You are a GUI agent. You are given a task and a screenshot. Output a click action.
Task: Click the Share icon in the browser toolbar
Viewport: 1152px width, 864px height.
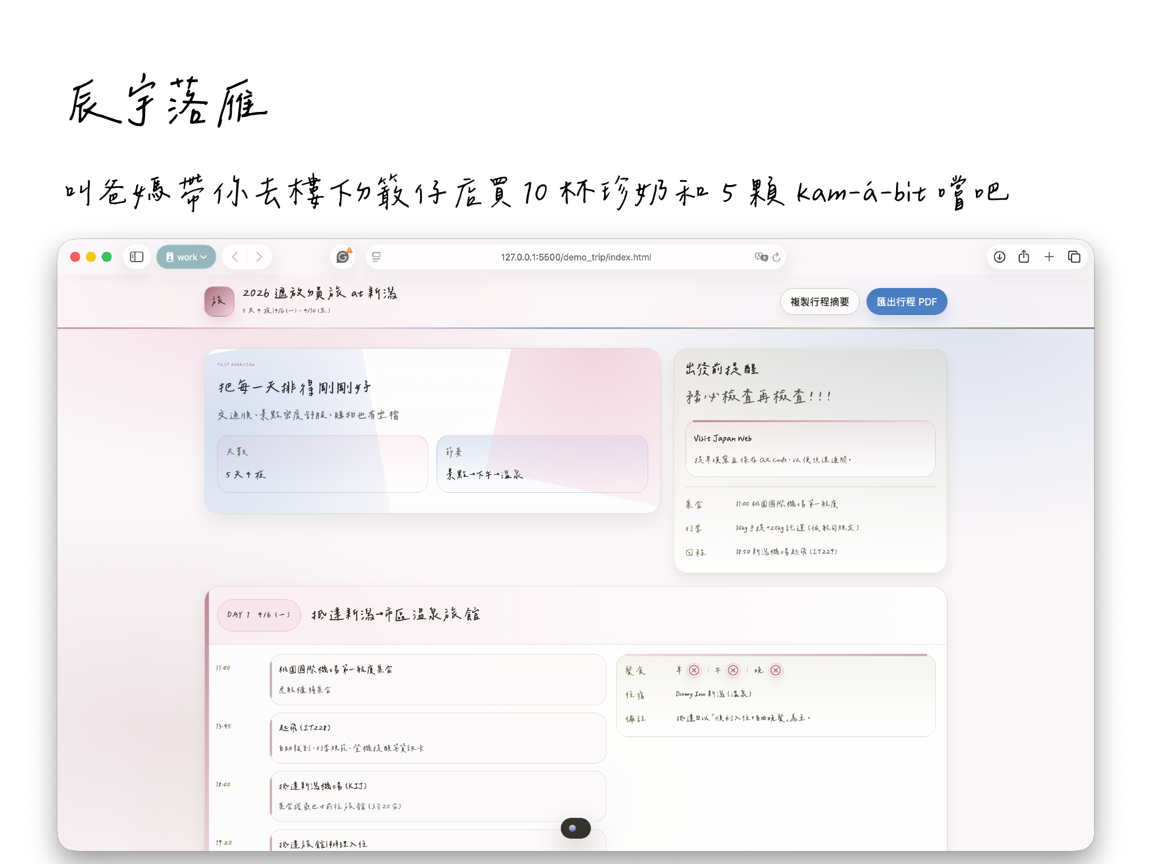coord(1024,257)
